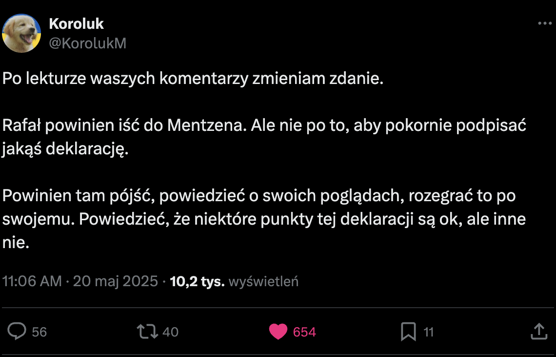The width and height of the screenshot is (556, 357).
Task: Click the sentence starting 'Po lekturze waszych komentarzy'
Action: tap(193, 79)
